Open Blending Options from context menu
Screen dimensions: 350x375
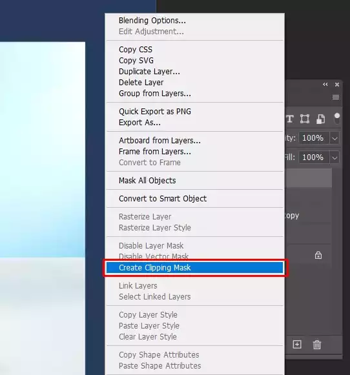click(152, 21)
